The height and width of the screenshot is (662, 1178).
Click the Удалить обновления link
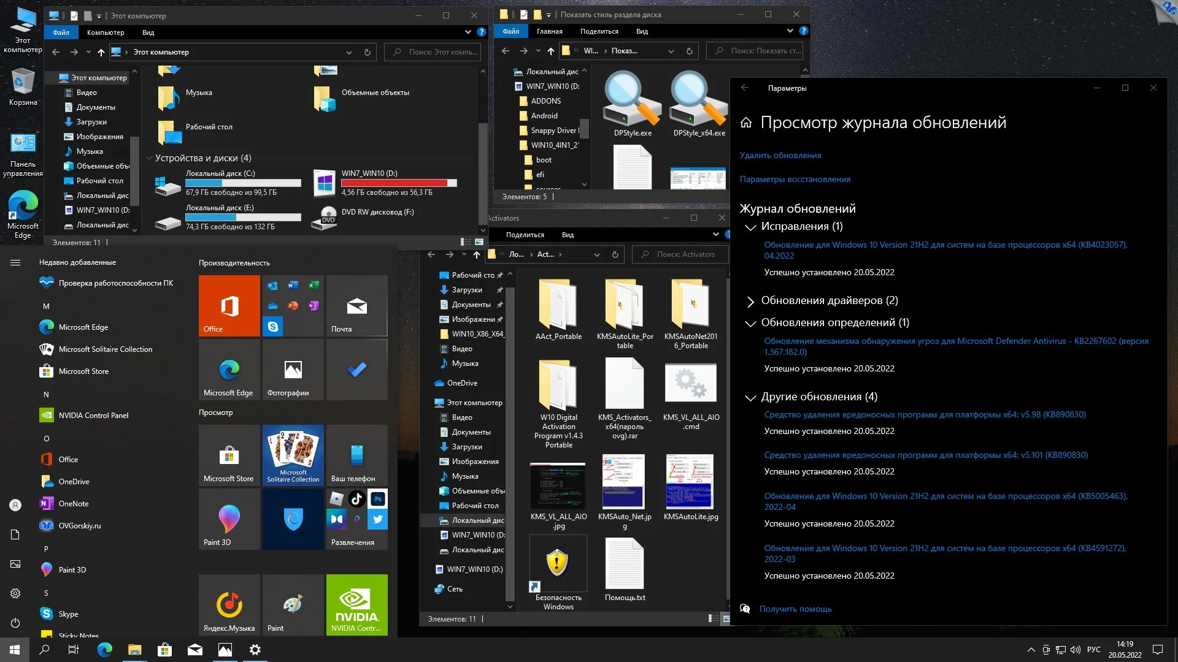coord(780,155)
